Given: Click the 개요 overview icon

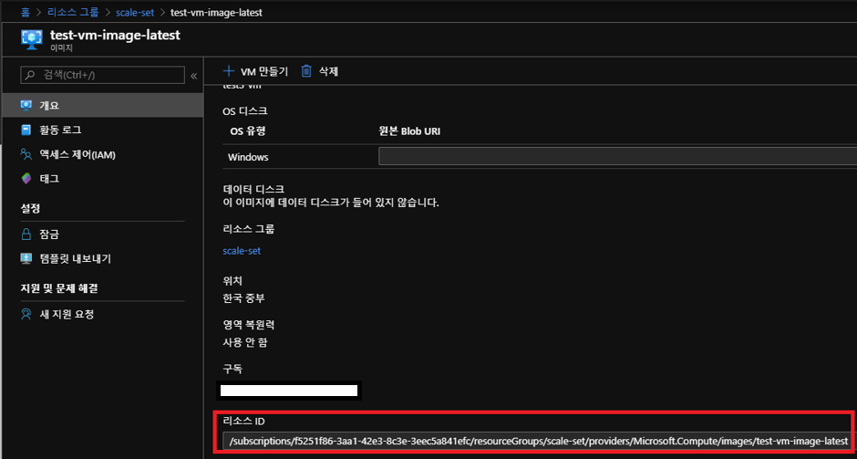Looking at the screenshot, I should pyautogui.click(x=26, y=105).
